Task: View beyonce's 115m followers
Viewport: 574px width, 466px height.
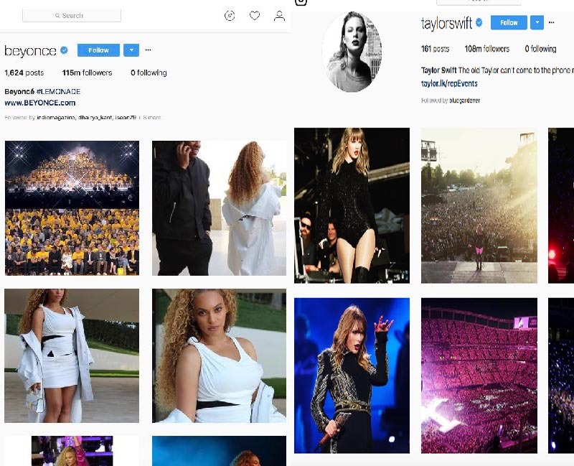Action: pyautogui.click(x=87, y=73)
